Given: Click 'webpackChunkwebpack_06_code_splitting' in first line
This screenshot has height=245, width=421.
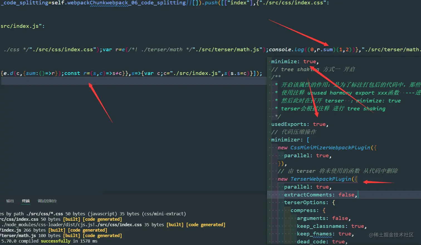Looking at the screenshot, I should tap(126, 3).
